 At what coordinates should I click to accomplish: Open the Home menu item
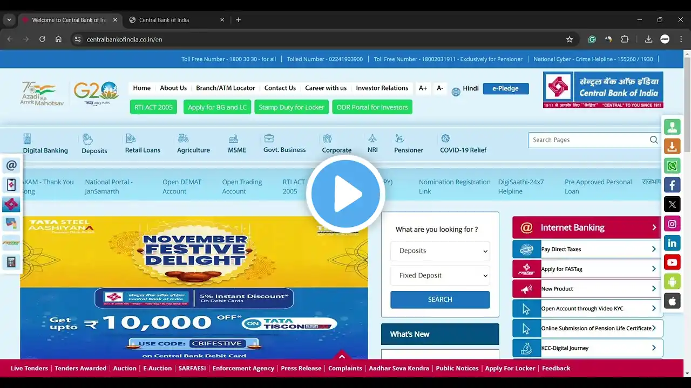pyautogui.click(x=142, y=88)
